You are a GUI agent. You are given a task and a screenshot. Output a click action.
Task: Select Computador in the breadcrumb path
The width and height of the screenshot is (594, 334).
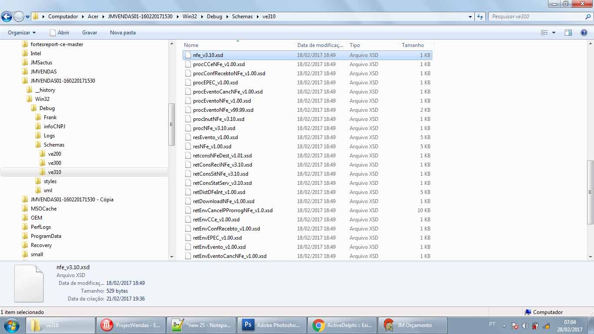(x=63, y=17)
